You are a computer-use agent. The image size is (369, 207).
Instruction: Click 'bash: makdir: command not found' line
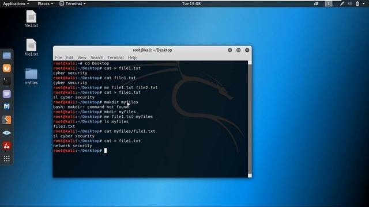click(91, 107)
